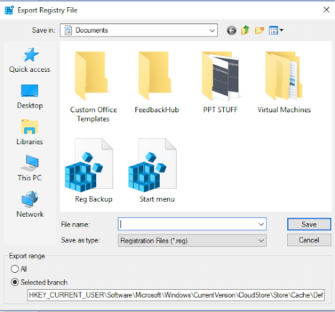Expand the File name history dropdown arrow
Viewport: 335px width, 312px height.
[x=261, y=224]
